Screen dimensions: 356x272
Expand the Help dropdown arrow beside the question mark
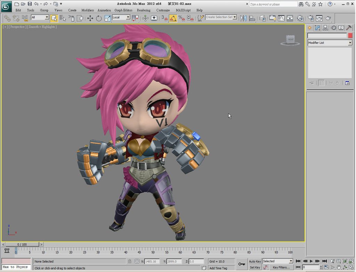pyautogui.click(x=335, y=4)
